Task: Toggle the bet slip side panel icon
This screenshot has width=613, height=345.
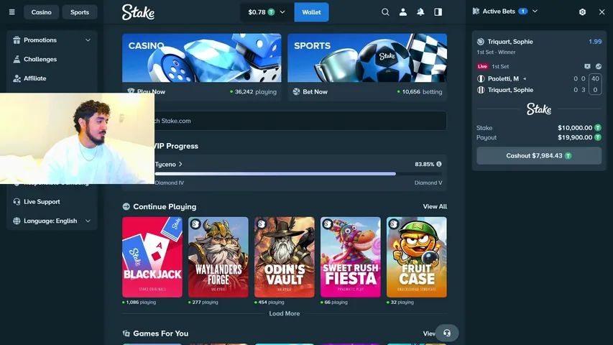Action: pyautogui.click(x=438, y=12)
